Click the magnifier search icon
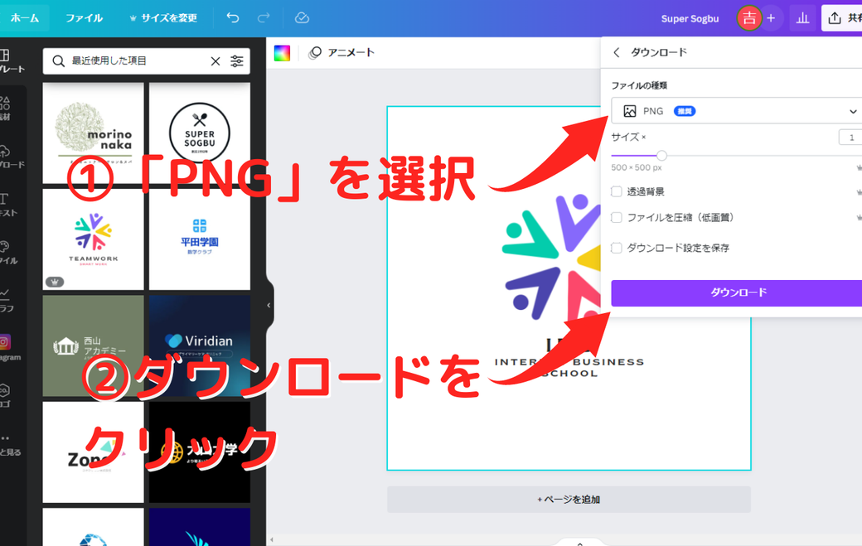Screen dimensions: 862x546 (58, 61)
